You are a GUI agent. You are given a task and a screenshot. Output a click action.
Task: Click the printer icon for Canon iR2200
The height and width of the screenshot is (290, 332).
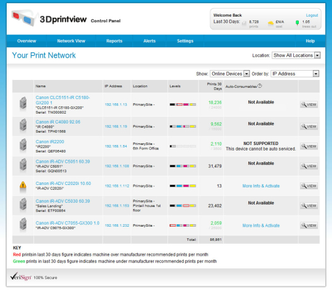pos(23,144)
